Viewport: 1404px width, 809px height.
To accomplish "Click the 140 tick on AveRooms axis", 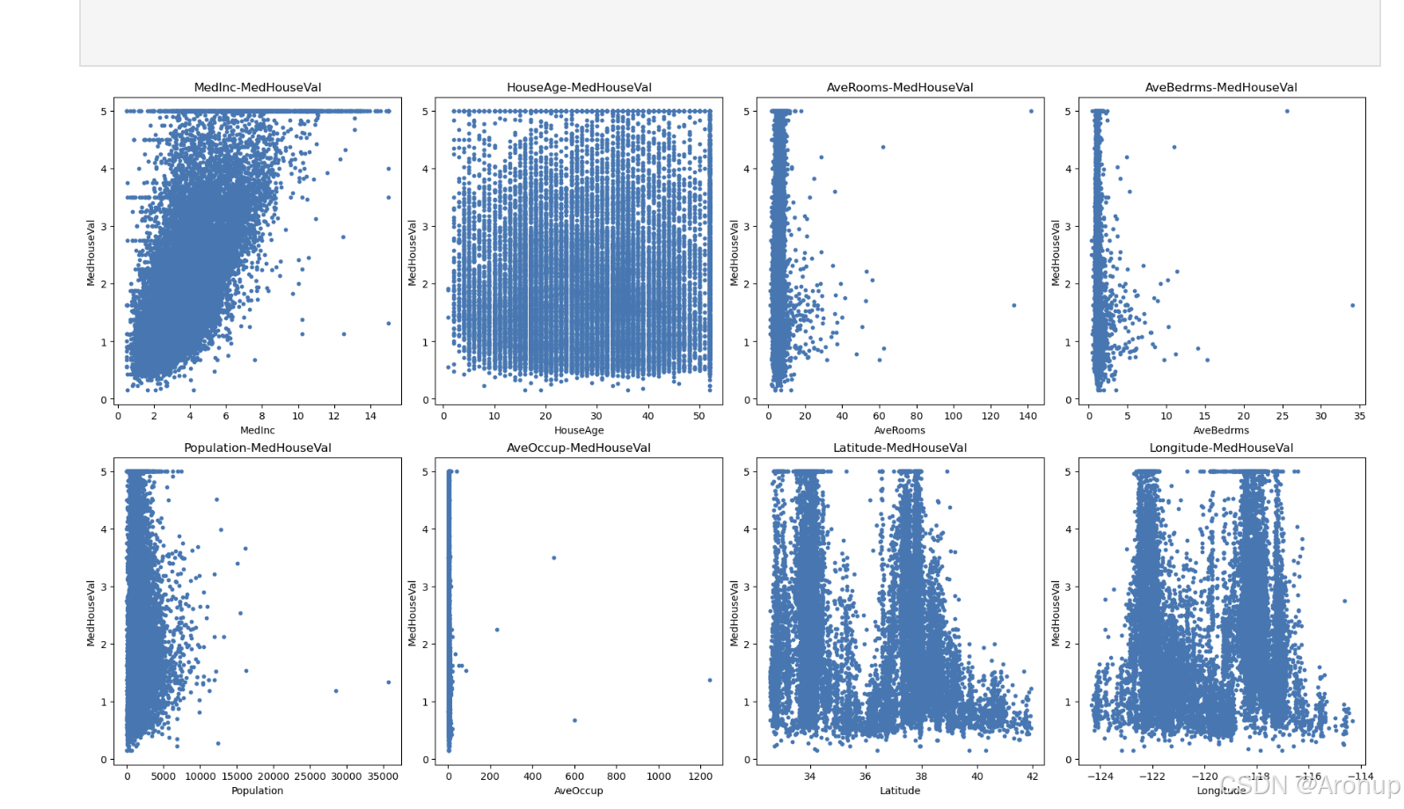I will (x=1027, y=416).
